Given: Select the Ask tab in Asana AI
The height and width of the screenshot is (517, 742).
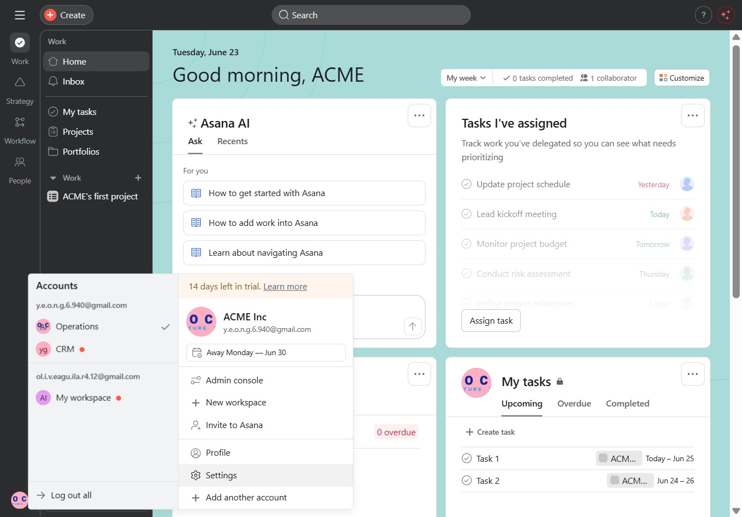Looking at the screenshot, I should [x=195, y=141].
